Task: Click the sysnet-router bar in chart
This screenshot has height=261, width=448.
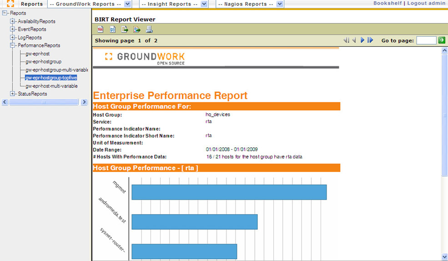Action: pyautogui.click(x=184, y=251)
